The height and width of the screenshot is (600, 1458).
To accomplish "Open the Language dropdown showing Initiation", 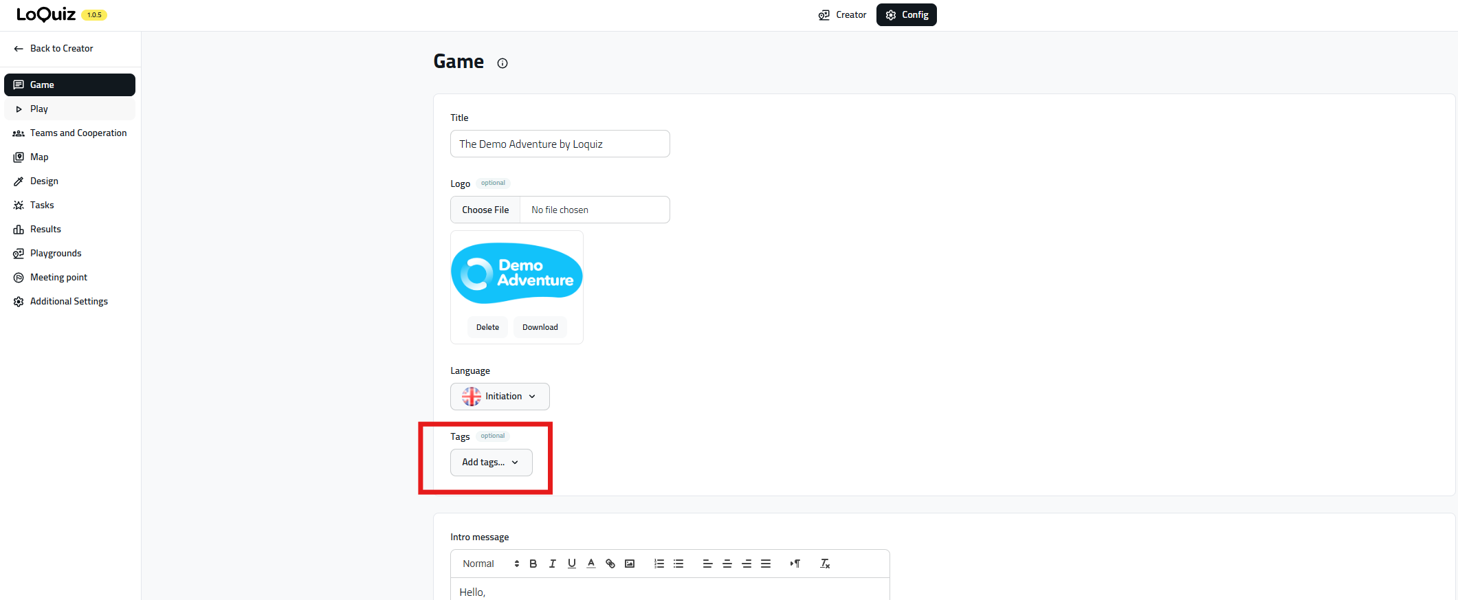I will tap(500, 397).
